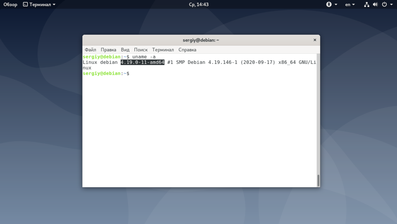Click the Обзор activities button

tap(10, 5)
